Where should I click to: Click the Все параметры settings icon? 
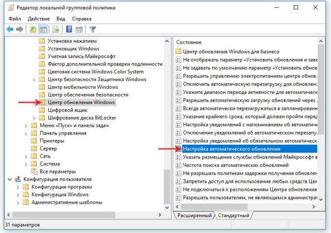pyautogui.click(x=34, y=171)
